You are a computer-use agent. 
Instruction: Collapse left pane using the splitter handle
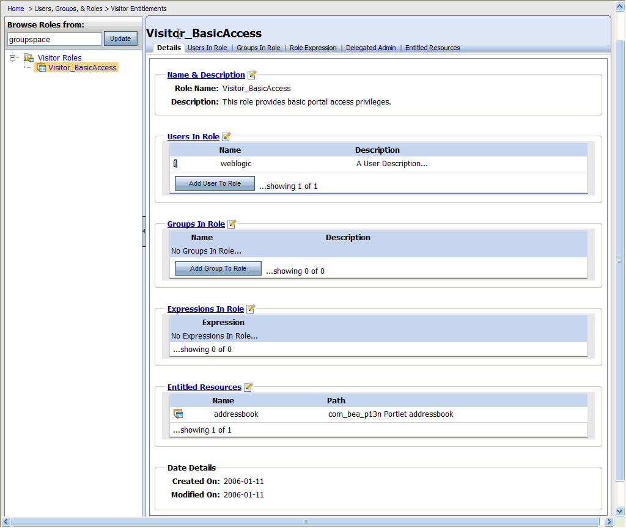(144, 232)
